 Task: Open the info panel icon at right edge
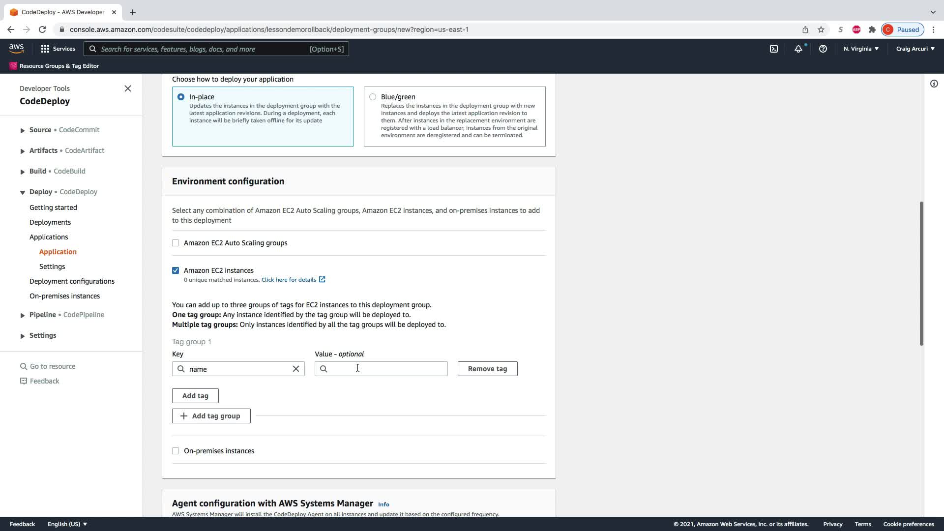click(934, 84)
